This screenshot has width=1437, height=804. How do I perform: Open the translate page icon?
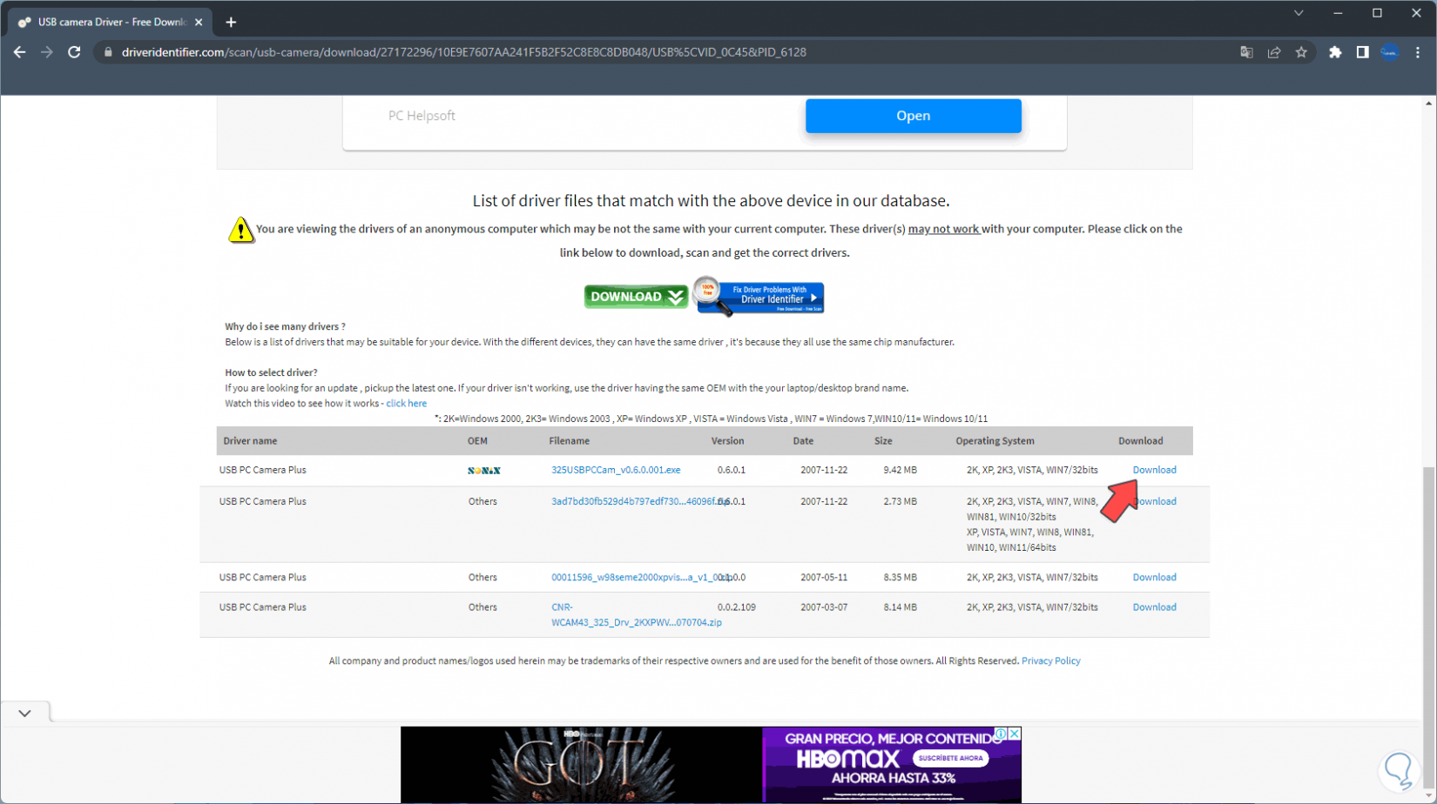click(1246, 52)
